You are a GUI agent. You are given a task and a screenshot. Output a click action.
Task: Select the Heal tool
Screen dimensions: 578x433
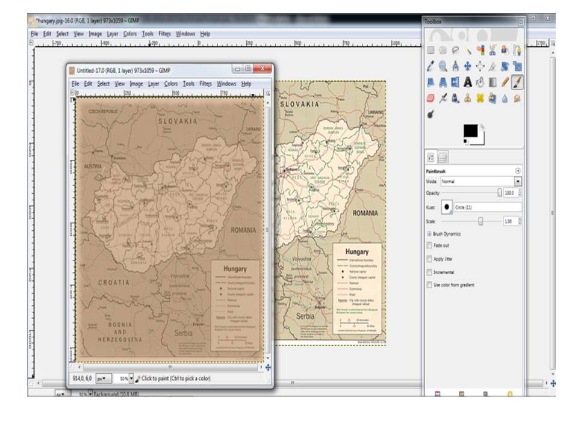(x=480, y=98)
